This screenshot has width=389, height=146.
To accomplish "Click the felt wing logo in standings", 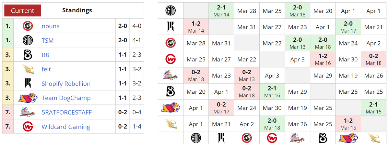I will (27, 69).
